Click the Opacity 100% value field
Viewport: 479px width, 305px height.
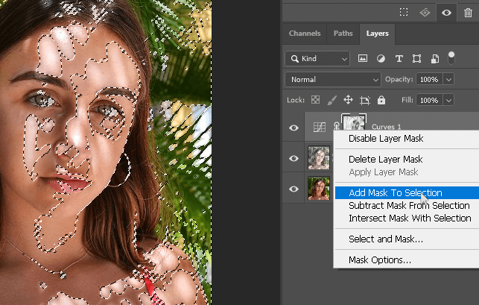429,80
